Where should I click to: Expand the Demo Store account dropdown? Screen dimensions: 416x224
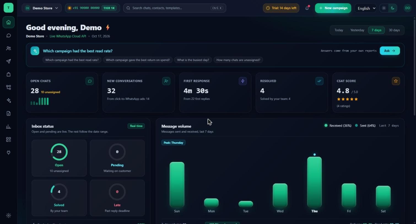(x=42, y=8)
